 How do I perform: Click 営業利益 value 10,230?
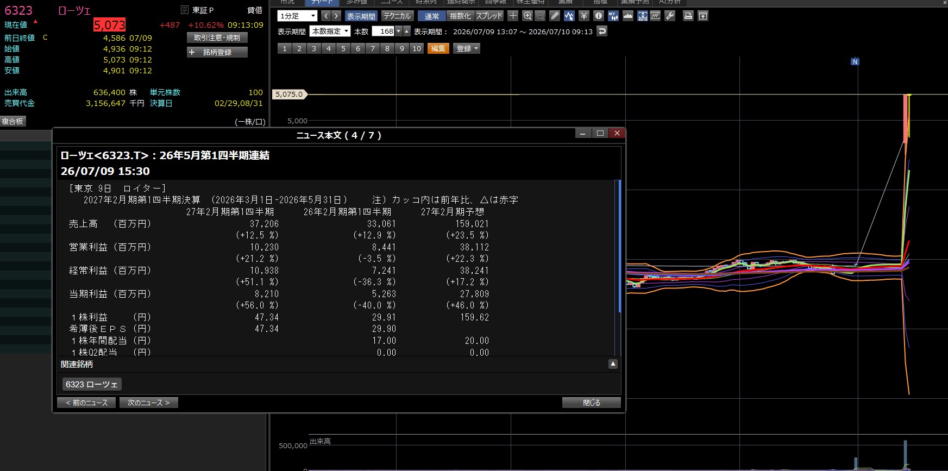coord(264,247)
